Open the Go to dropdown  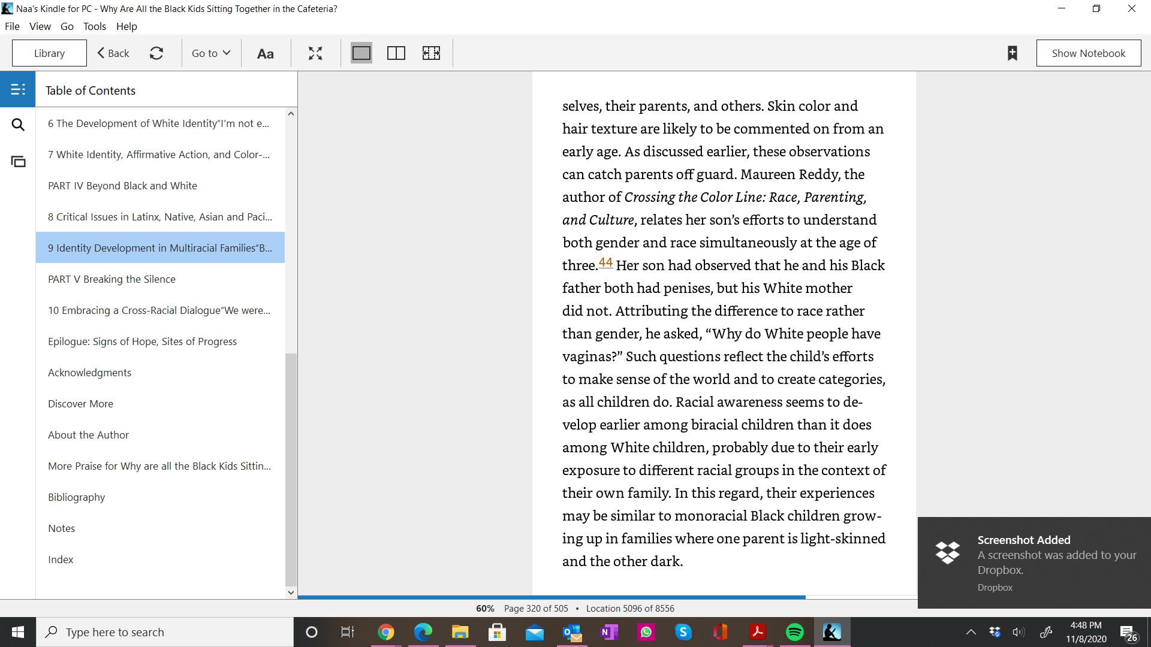tap(211, 53)
